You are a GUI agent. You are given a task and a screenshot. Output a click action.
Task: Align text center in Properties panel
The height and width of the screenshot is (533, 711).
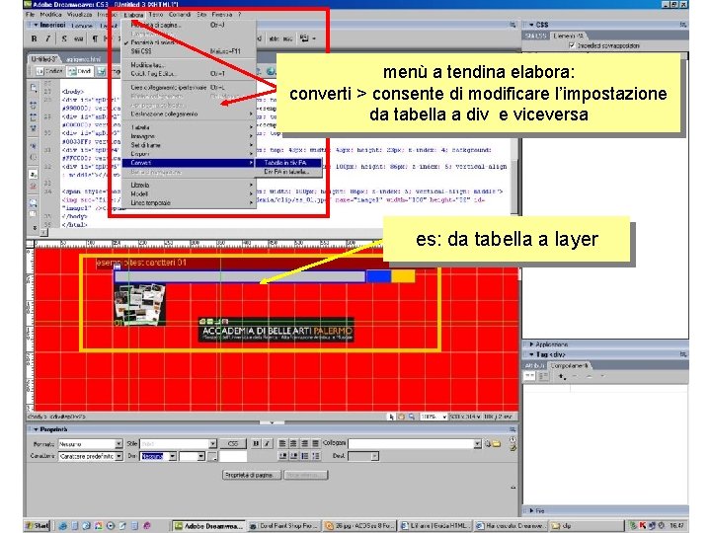tap(293, 444)
